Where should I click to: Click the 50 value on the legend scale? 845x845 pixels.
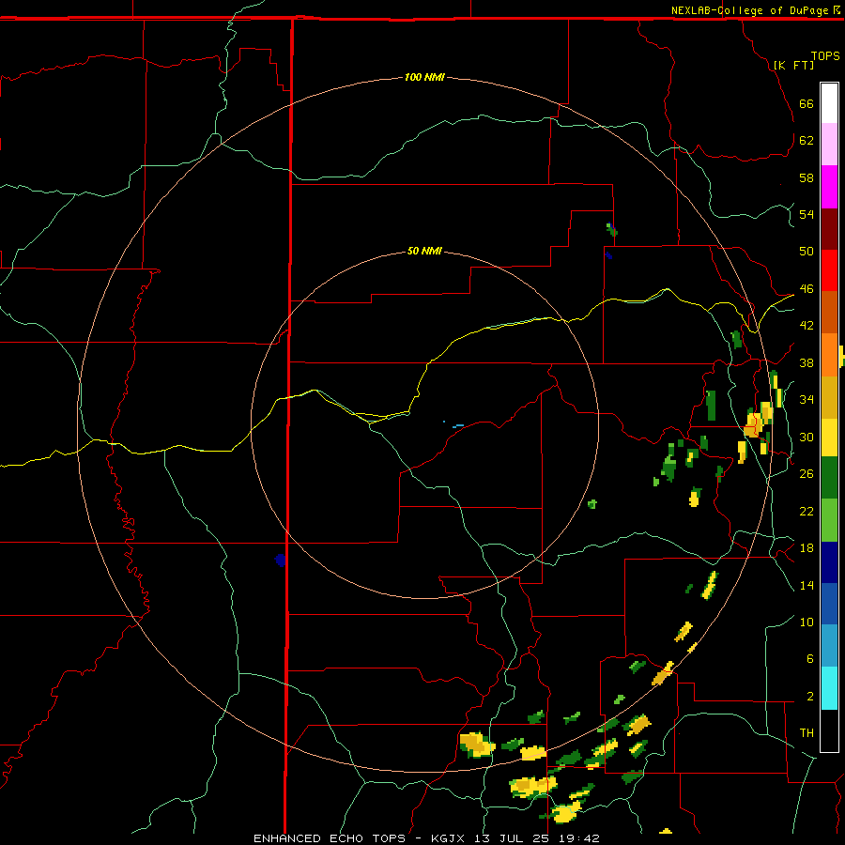[807, 251]
